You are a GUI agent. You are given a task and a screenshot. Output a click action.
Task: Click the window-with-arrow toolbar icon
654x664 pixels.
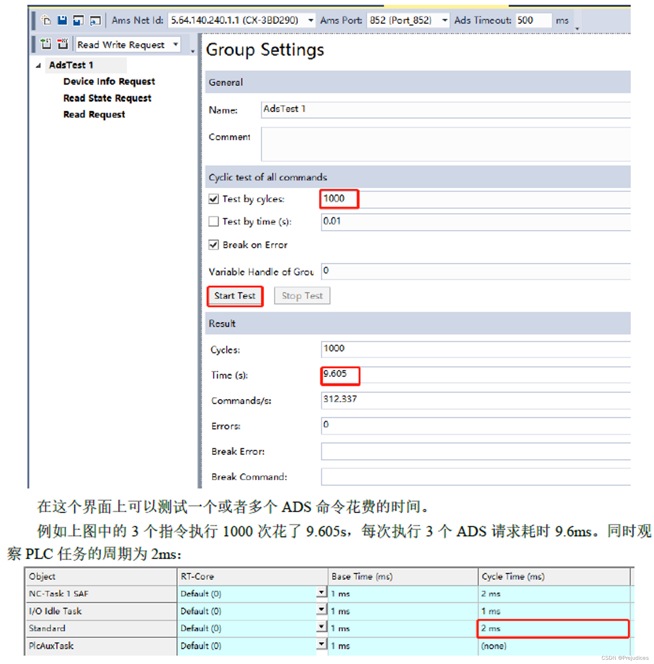coord(94,20)
